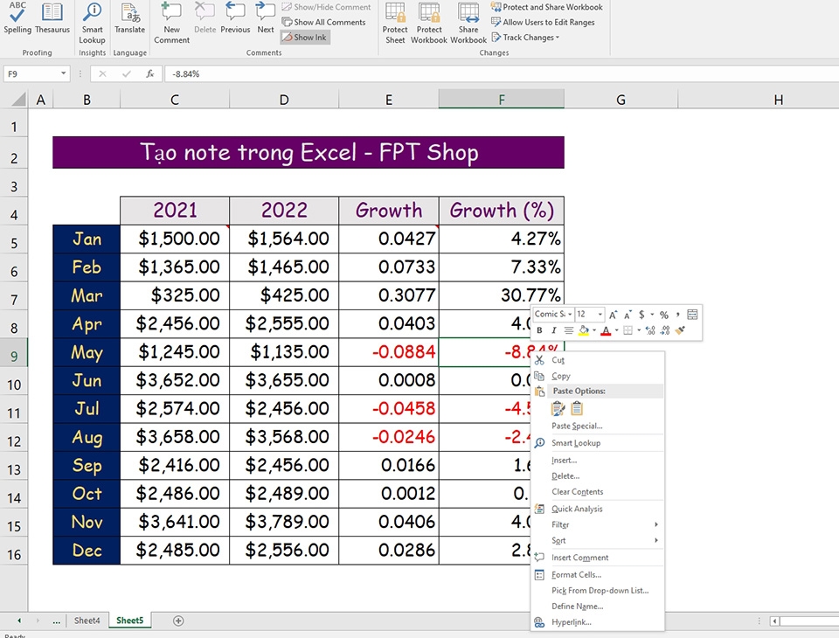Toggle Italic in the mini toolbar

(x=554, y=330)
